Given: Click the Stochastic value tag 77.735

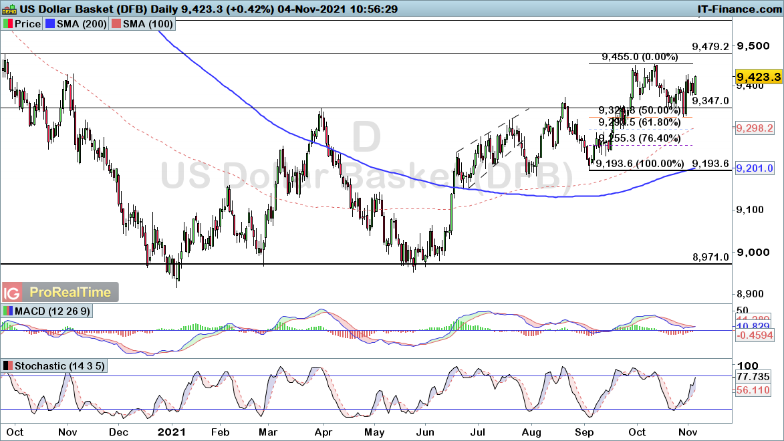Looking at the screenshot, I should pos(753,376).
